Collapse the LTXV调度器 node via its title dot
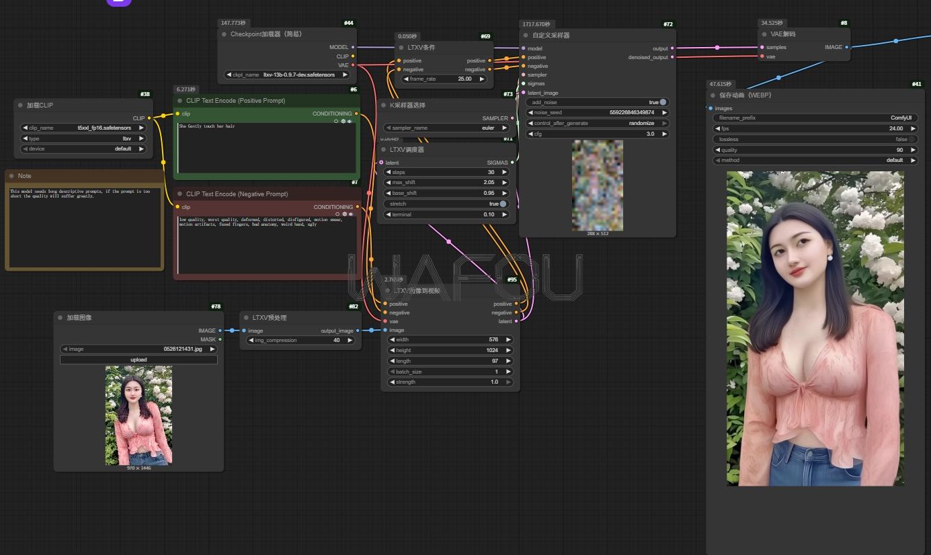Screen dimensions: 931x555 pyautogui.click(x=384, y=150)
